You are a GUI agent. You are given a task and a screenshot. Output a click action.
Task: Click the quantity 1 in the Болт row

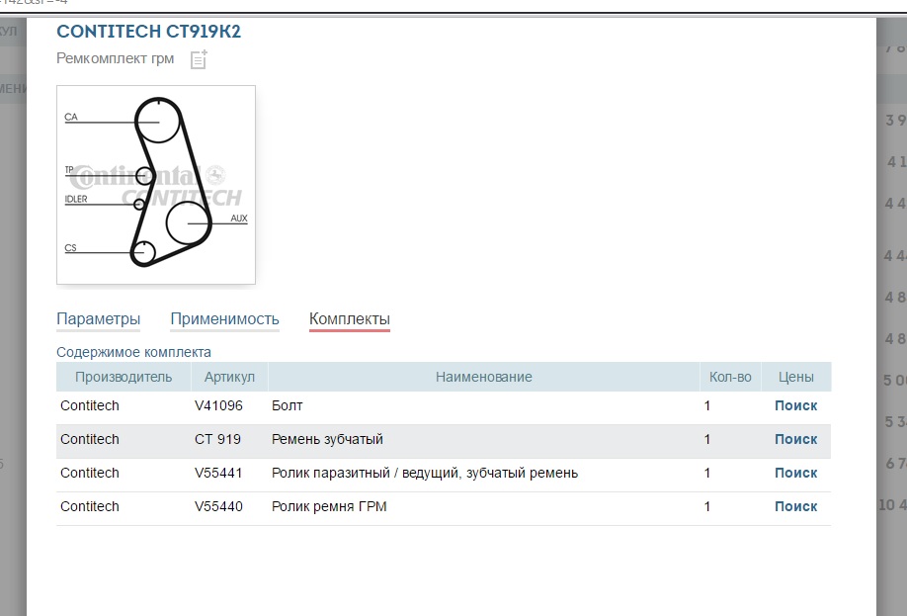click(x=706, y=405)
